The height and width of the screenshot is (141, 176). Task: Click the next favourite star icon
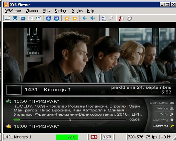[75, 18]
